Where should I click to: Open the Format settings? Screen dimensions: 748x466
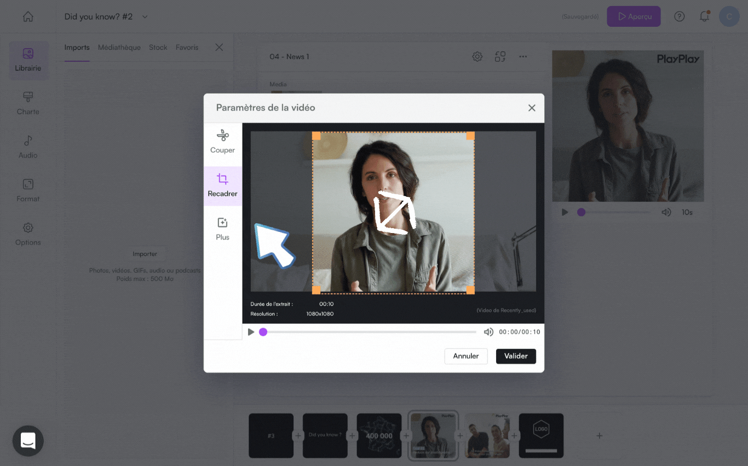click(x=28, y=190)
